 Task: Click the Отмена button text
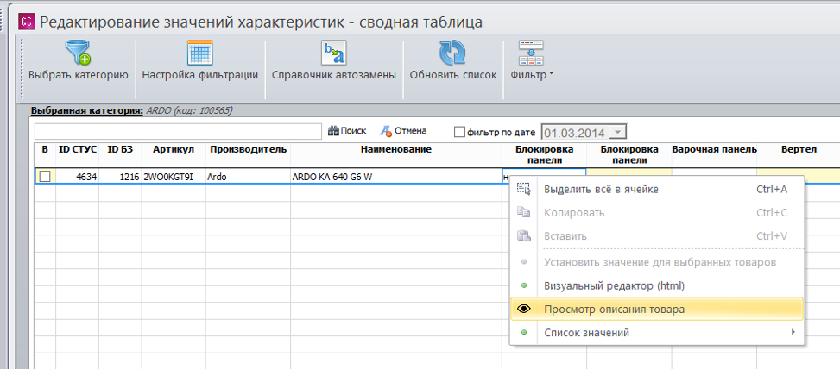click(x=410, y=130)
